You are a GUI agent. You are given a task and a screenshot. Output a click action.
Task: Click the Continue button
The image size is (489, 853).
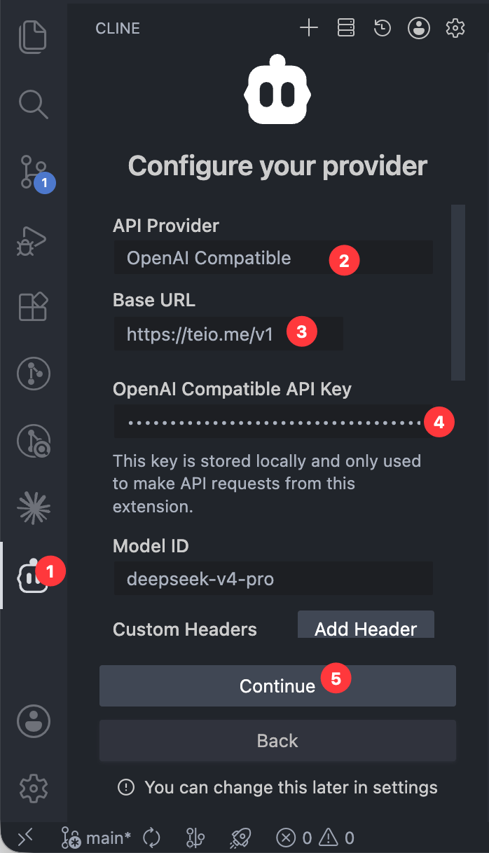click(277, 685)
